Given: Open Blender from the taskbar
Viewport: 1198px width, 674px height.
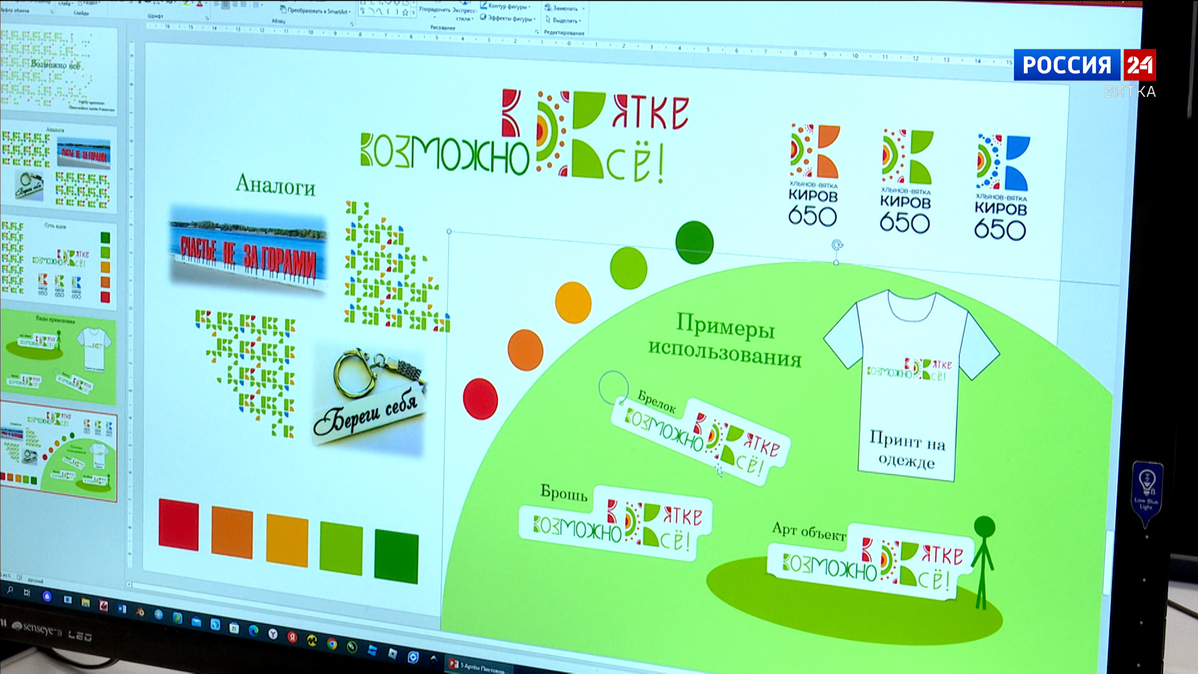Looking at the screenshot, I should [x=140, y=612].
